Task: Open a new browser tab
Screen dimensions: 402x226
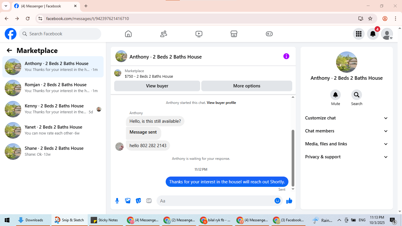Action: (x=86, y=6)
